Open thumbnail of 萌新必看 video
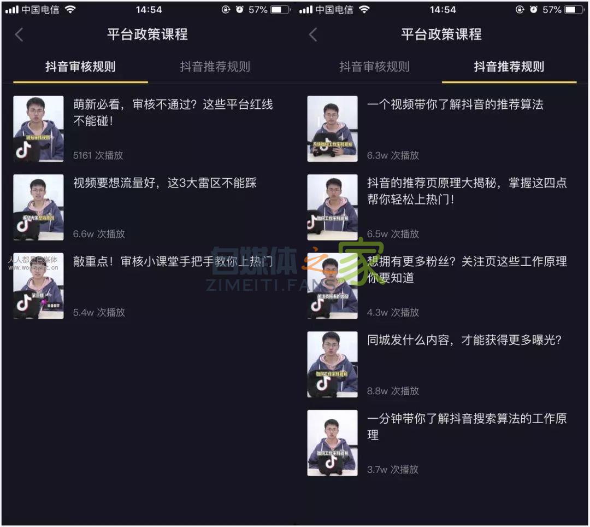The image size is (590, 527). click(38, 128)
